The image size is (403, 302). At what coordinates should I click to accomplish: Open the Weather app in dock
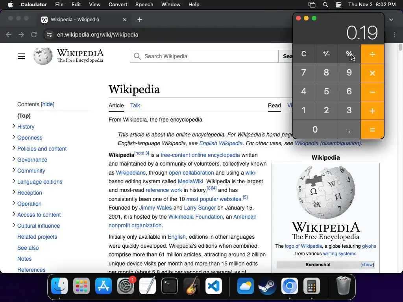pyautogui.click(x=246, y=286)
